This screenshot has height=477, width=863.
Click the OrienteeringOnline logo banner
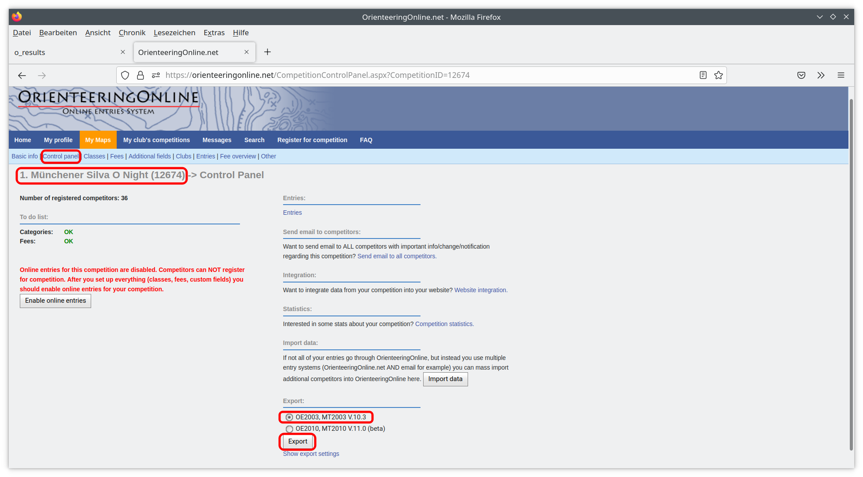tap(108, 103)
